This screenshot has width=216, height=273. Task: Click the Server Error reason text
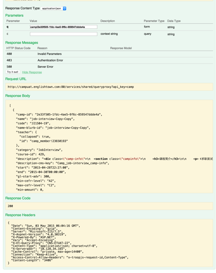[x=45, y=67]
